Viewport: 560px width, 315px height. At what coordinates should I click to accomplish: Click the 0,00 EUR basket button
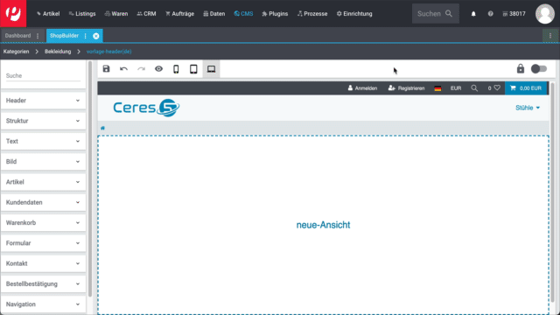(x=526, y=88)
